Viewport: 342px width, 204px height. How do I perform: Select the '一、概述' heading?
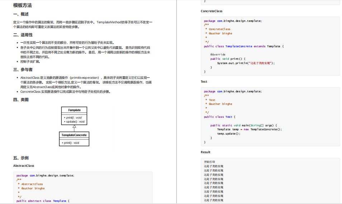(21, 14)
